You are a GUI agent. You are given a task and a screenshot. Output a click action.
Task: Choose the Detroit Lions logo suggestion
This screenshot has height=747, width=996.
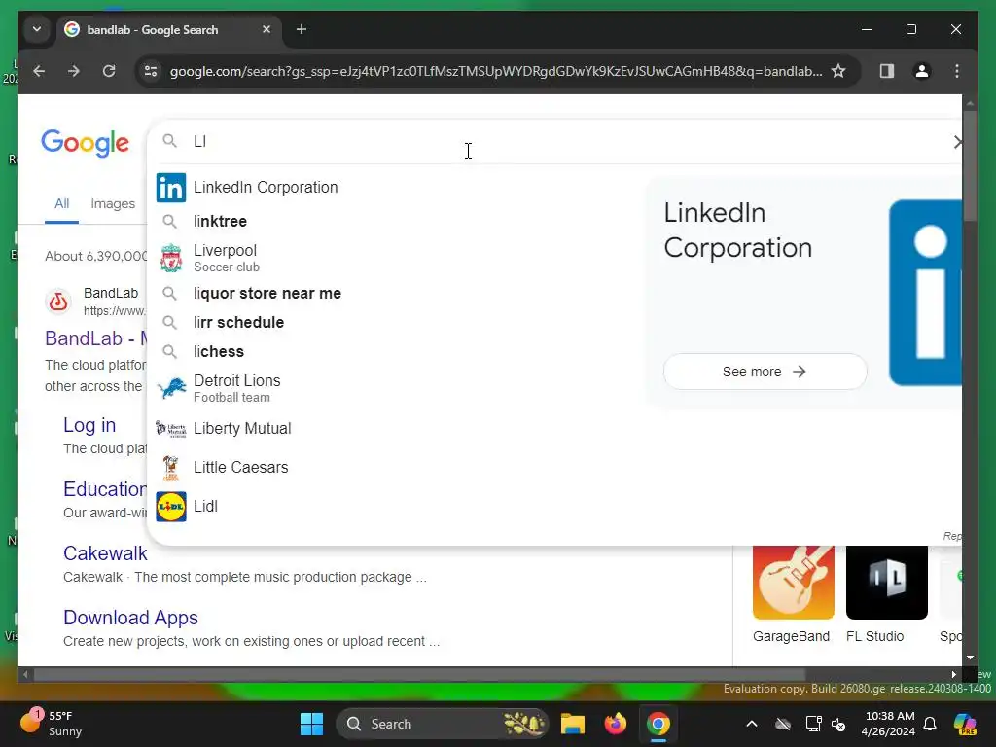point(171,388)
